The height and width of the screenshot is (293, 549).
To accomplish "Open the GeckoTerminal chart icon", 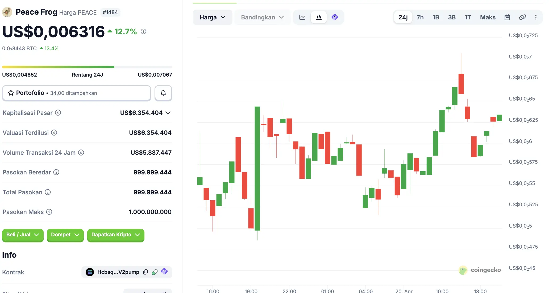I will click(x=335, y=17).
